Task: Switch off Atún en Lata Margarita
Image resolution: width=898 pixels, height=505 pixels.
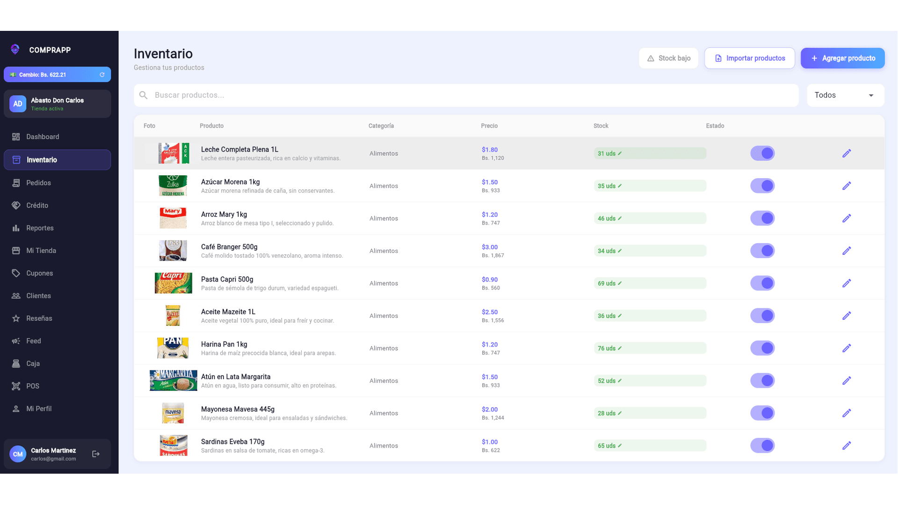Action: [x=762, y=381]
